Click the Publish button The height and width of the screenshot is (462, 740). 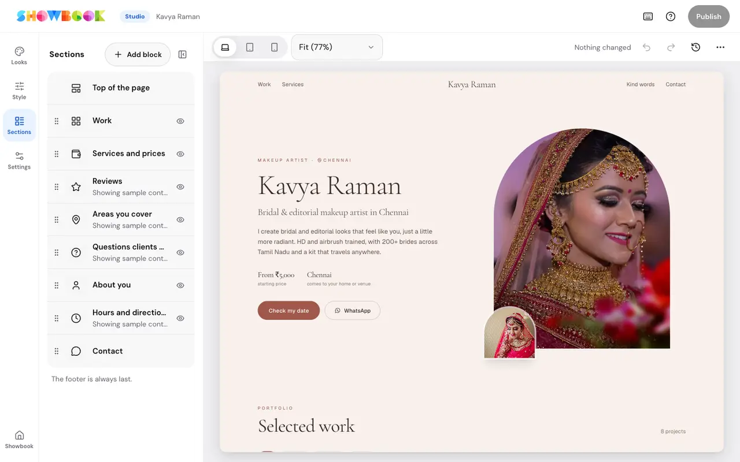point(709,16)
